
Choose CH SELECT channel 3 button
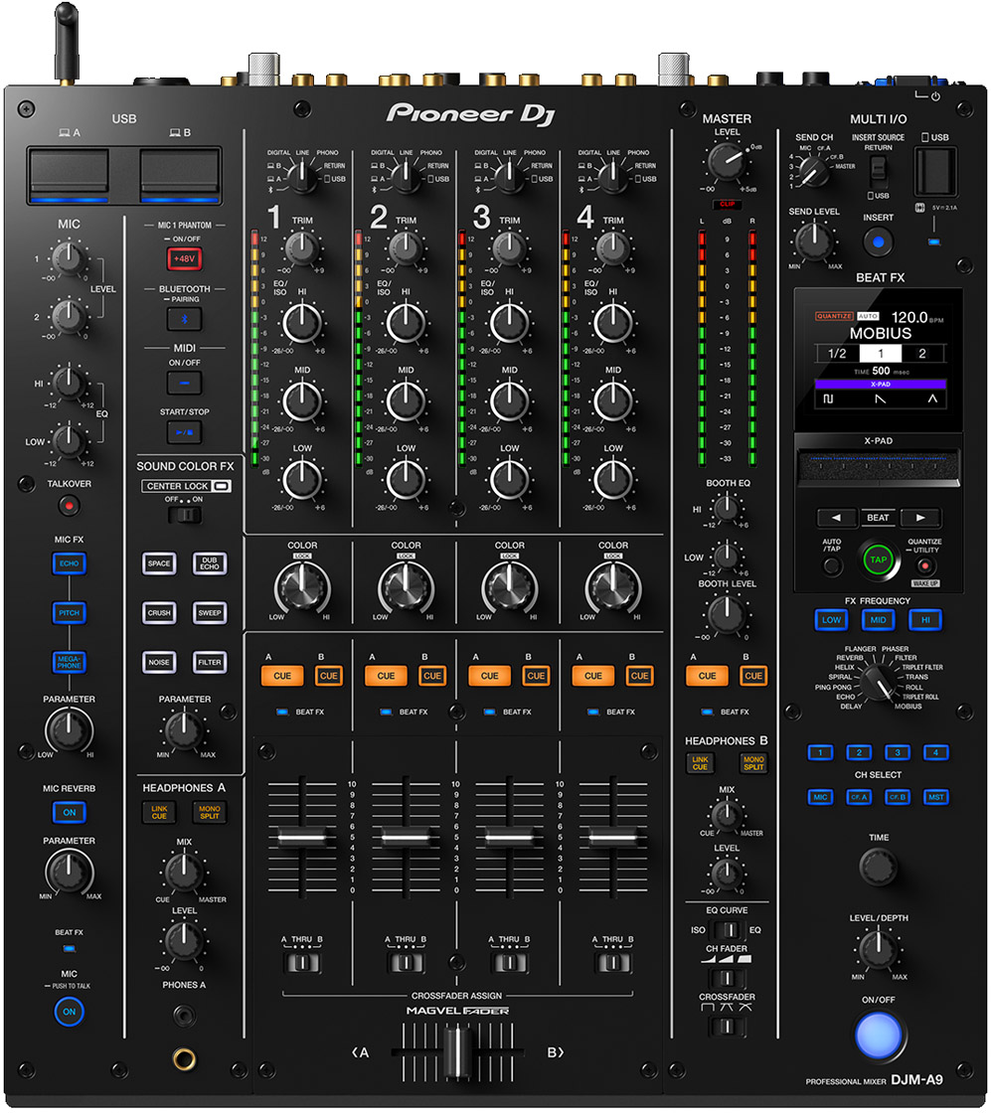point(897,753)
